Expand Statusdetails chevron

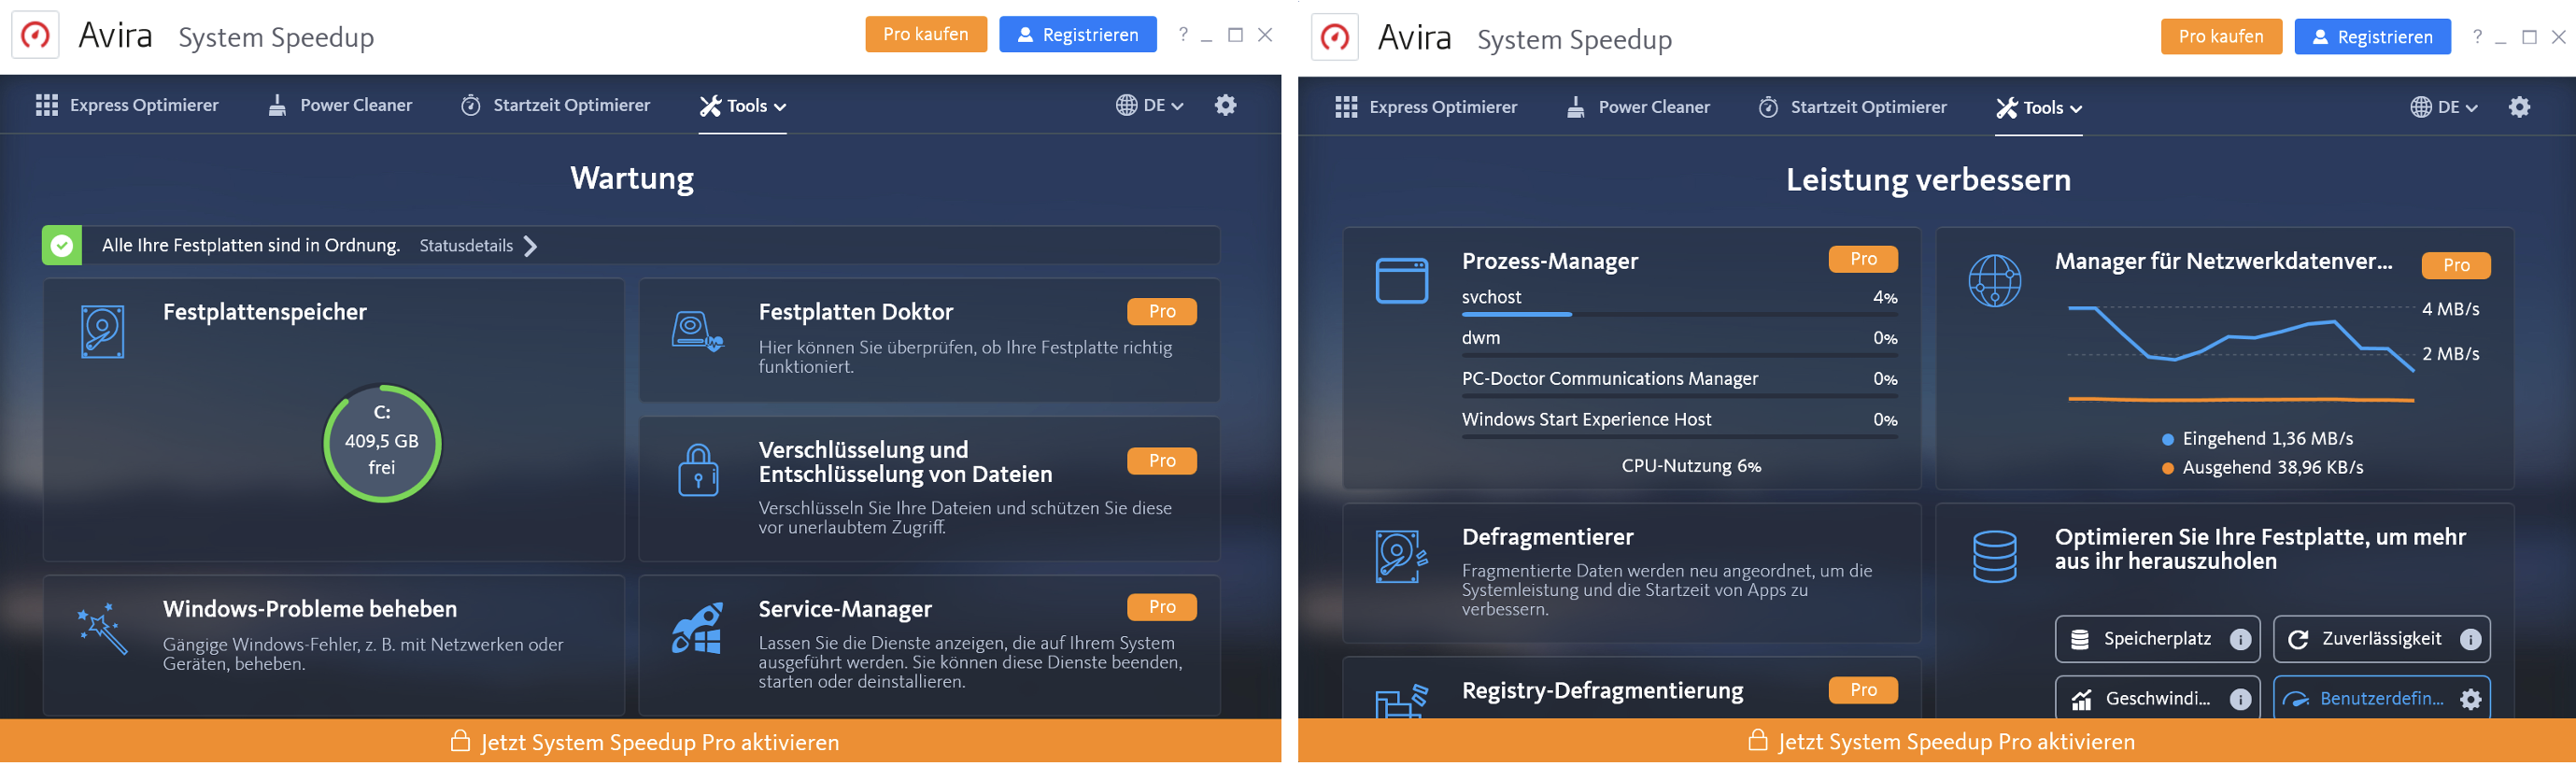coord(531,246)
